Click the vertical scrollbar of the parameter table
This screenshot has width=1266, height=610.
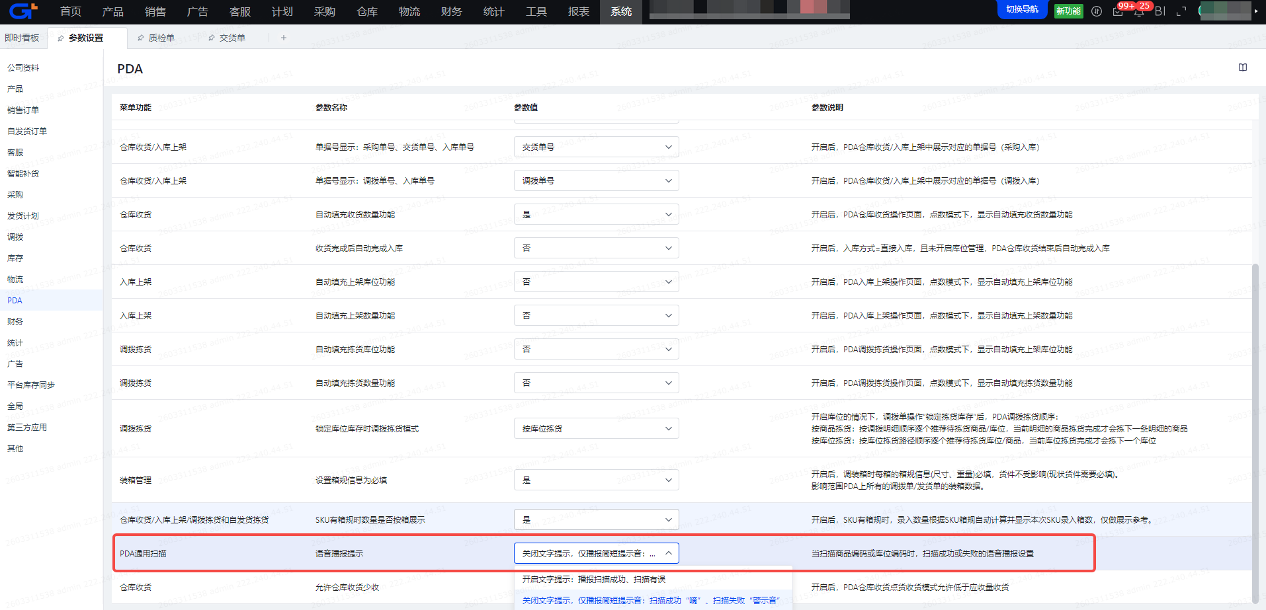click(1255, 433)
